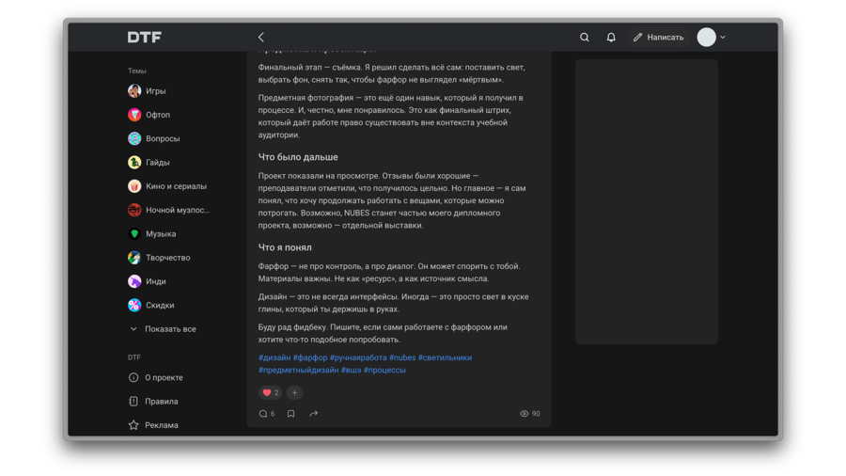Viewport: 846px width, 476px height.
Task: Click the Написать write button
Action: (x=658, y=38)
